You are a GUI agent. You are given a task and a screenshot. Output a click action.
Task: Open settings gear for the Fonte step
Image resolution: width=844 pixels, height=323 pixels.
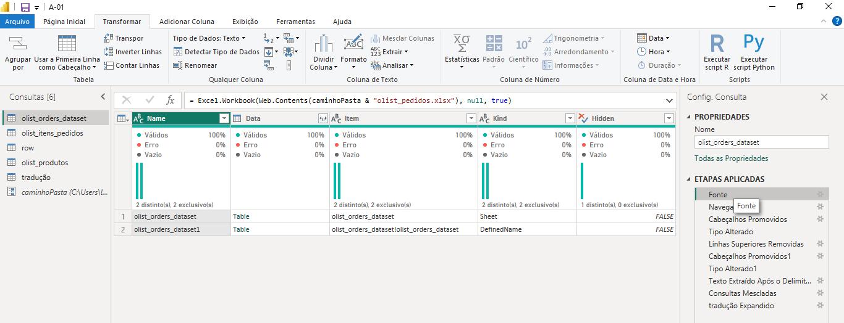point(820,195)
